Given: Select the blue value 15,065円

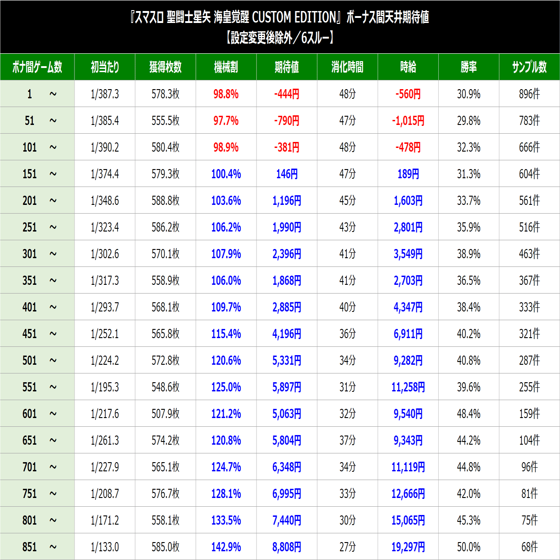Looking at the screenshot, I should [408, 520].
